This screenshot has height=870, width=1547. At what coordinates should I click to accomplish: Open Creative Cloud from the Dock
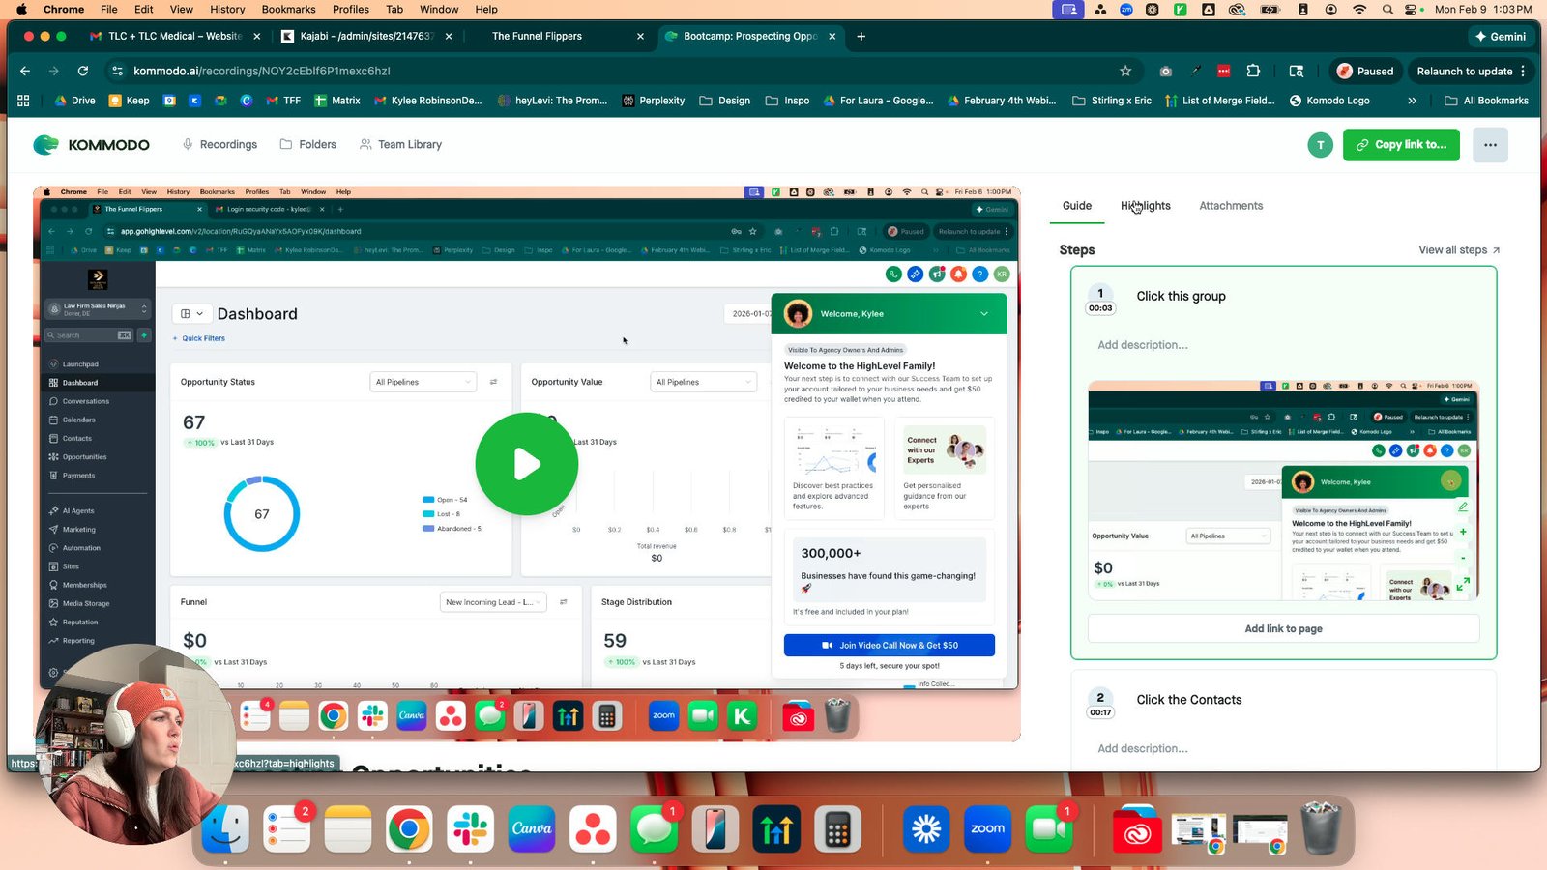(x=1137, y=830)
